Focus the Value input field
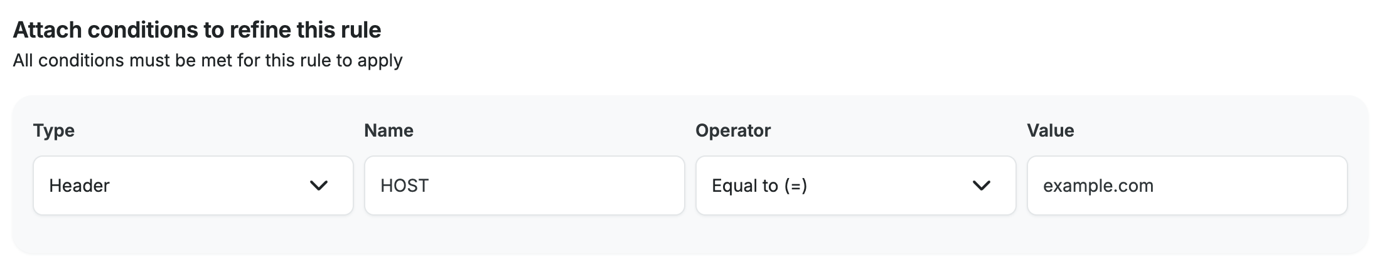The width and height of the screenshot is (1382, 267). point(1186,186)
